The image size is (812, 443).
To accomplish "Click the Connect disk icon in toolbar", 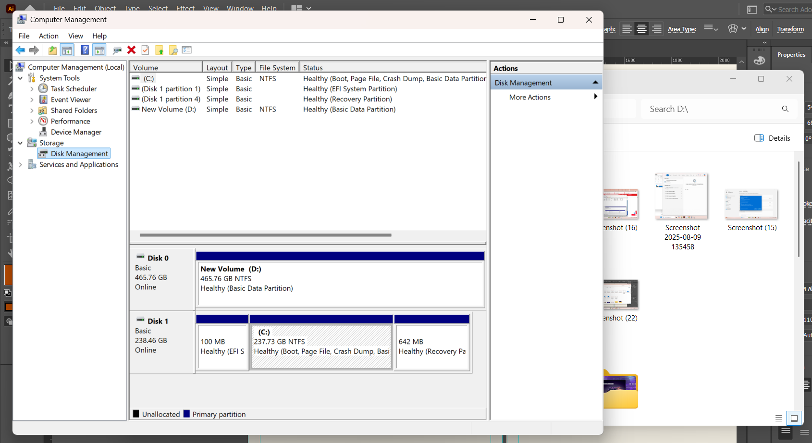I will point(117,50).
